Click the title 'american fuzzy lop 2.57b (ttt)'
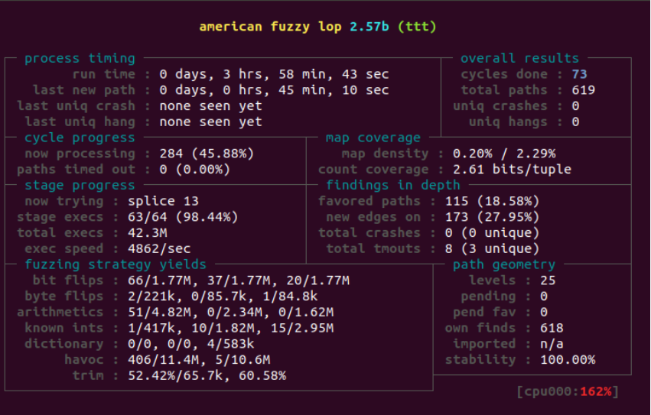Viewport: 651px width, 415px height. (x=317, y=27)
